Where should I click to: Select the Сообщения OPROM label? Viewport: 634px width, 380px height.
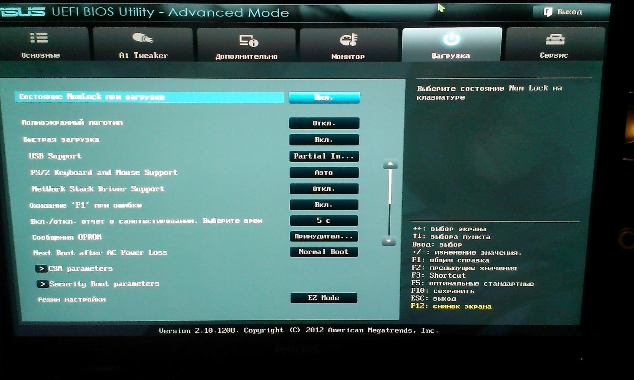coord(67,237)
